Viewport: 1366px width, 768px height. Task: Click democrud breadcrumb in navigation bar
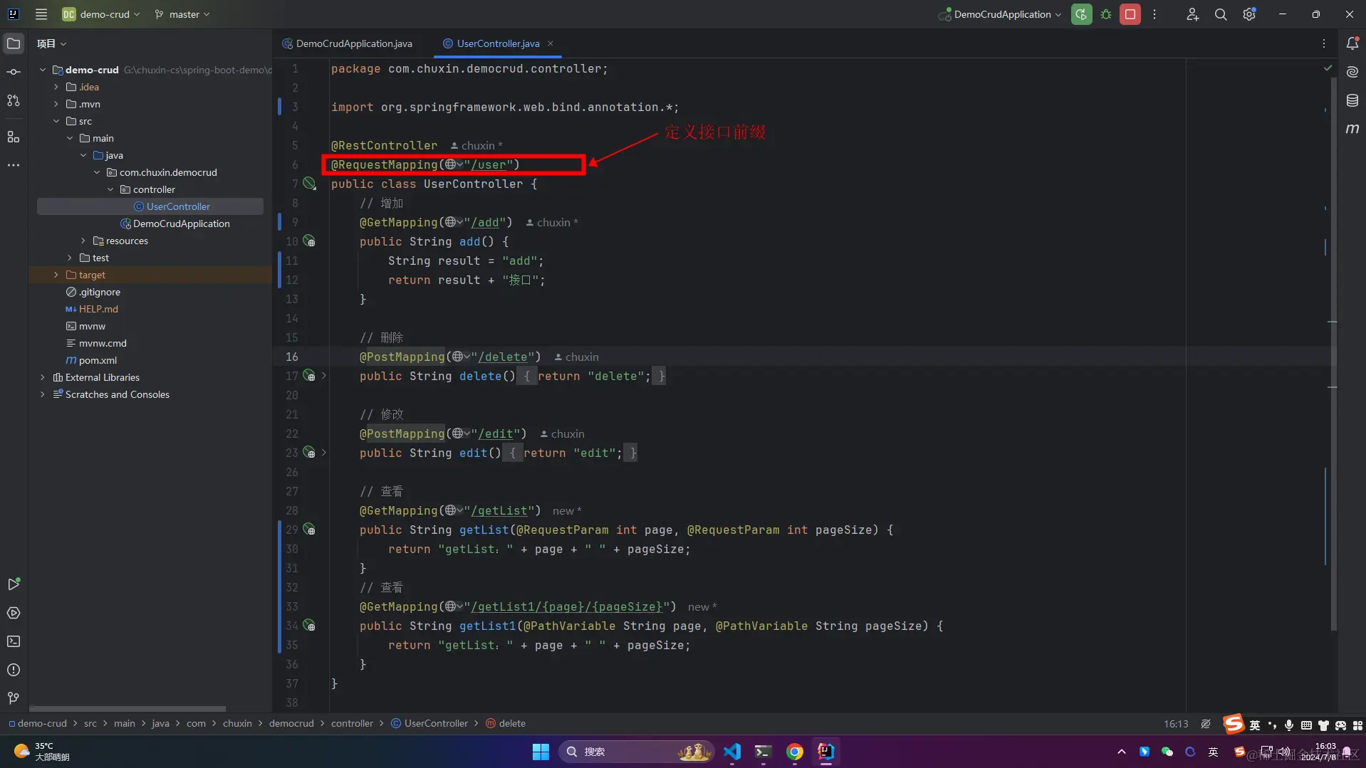(291, 723)
